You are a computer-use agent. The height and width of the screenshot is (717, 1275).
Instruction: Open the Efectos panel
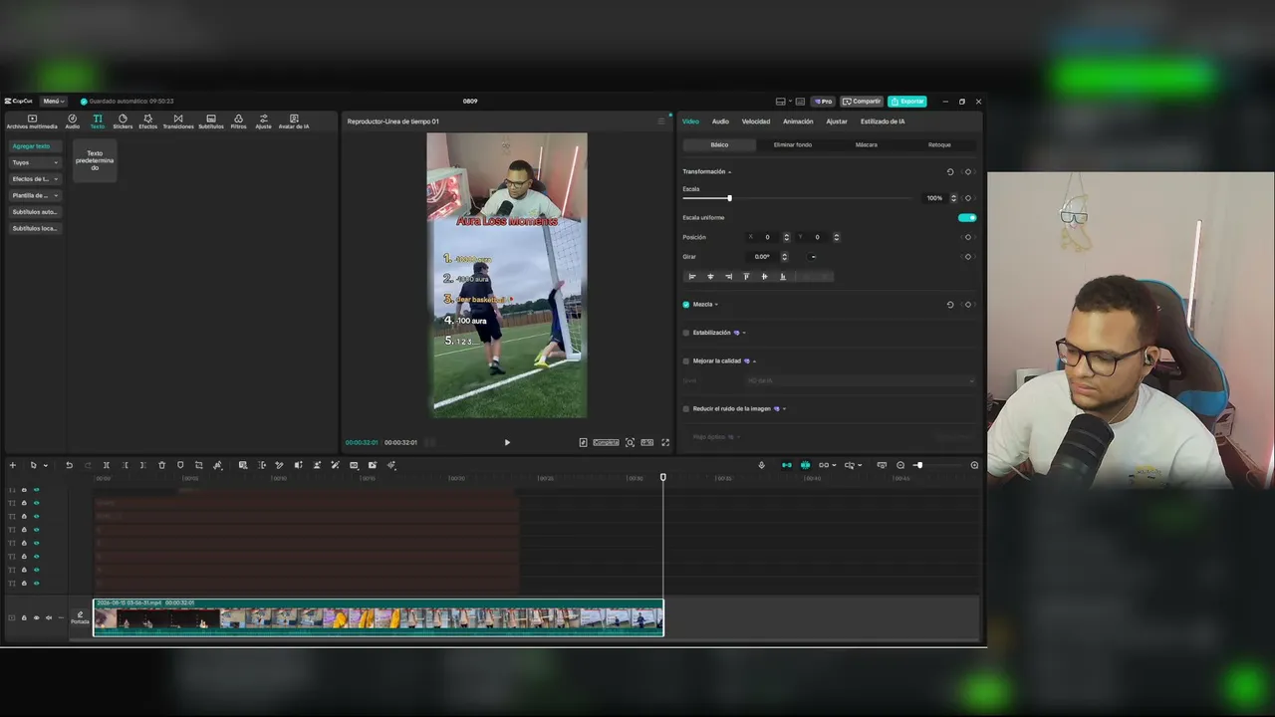pos(147,121)
